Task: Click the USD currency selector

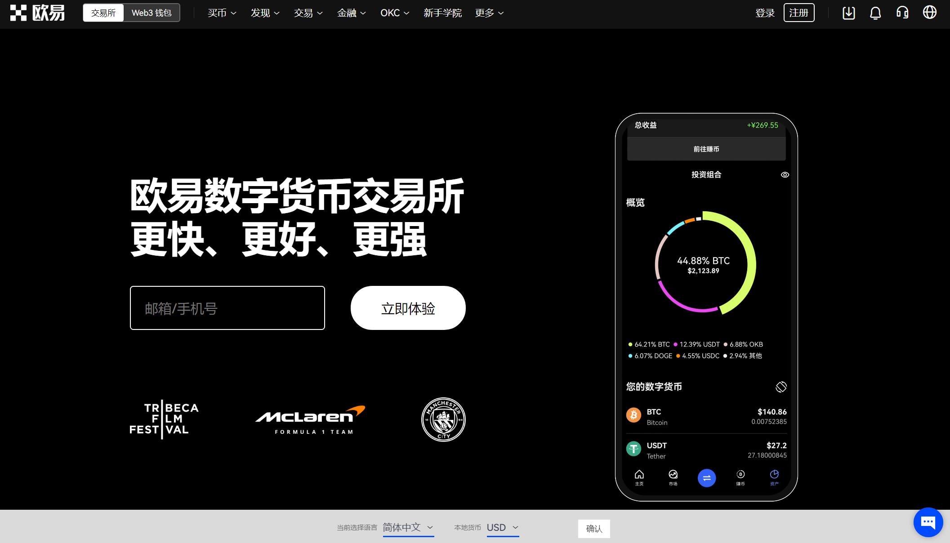Action: coord(502,527)
